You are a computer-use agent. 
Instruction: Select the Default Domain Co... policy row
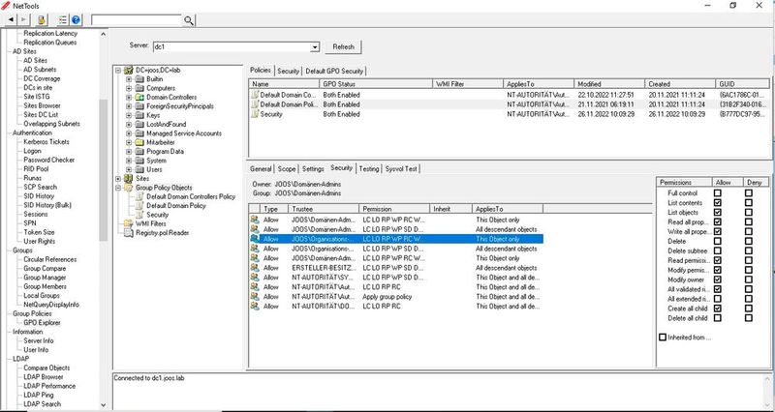coord(510,95)
